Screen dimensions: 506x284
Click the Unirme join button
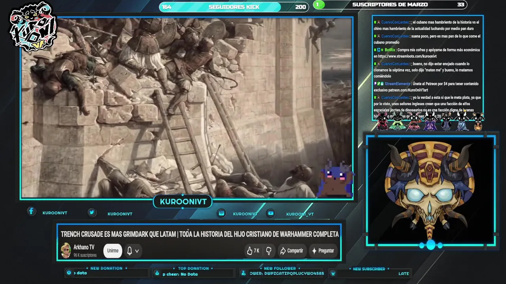[x=113, y=250]
